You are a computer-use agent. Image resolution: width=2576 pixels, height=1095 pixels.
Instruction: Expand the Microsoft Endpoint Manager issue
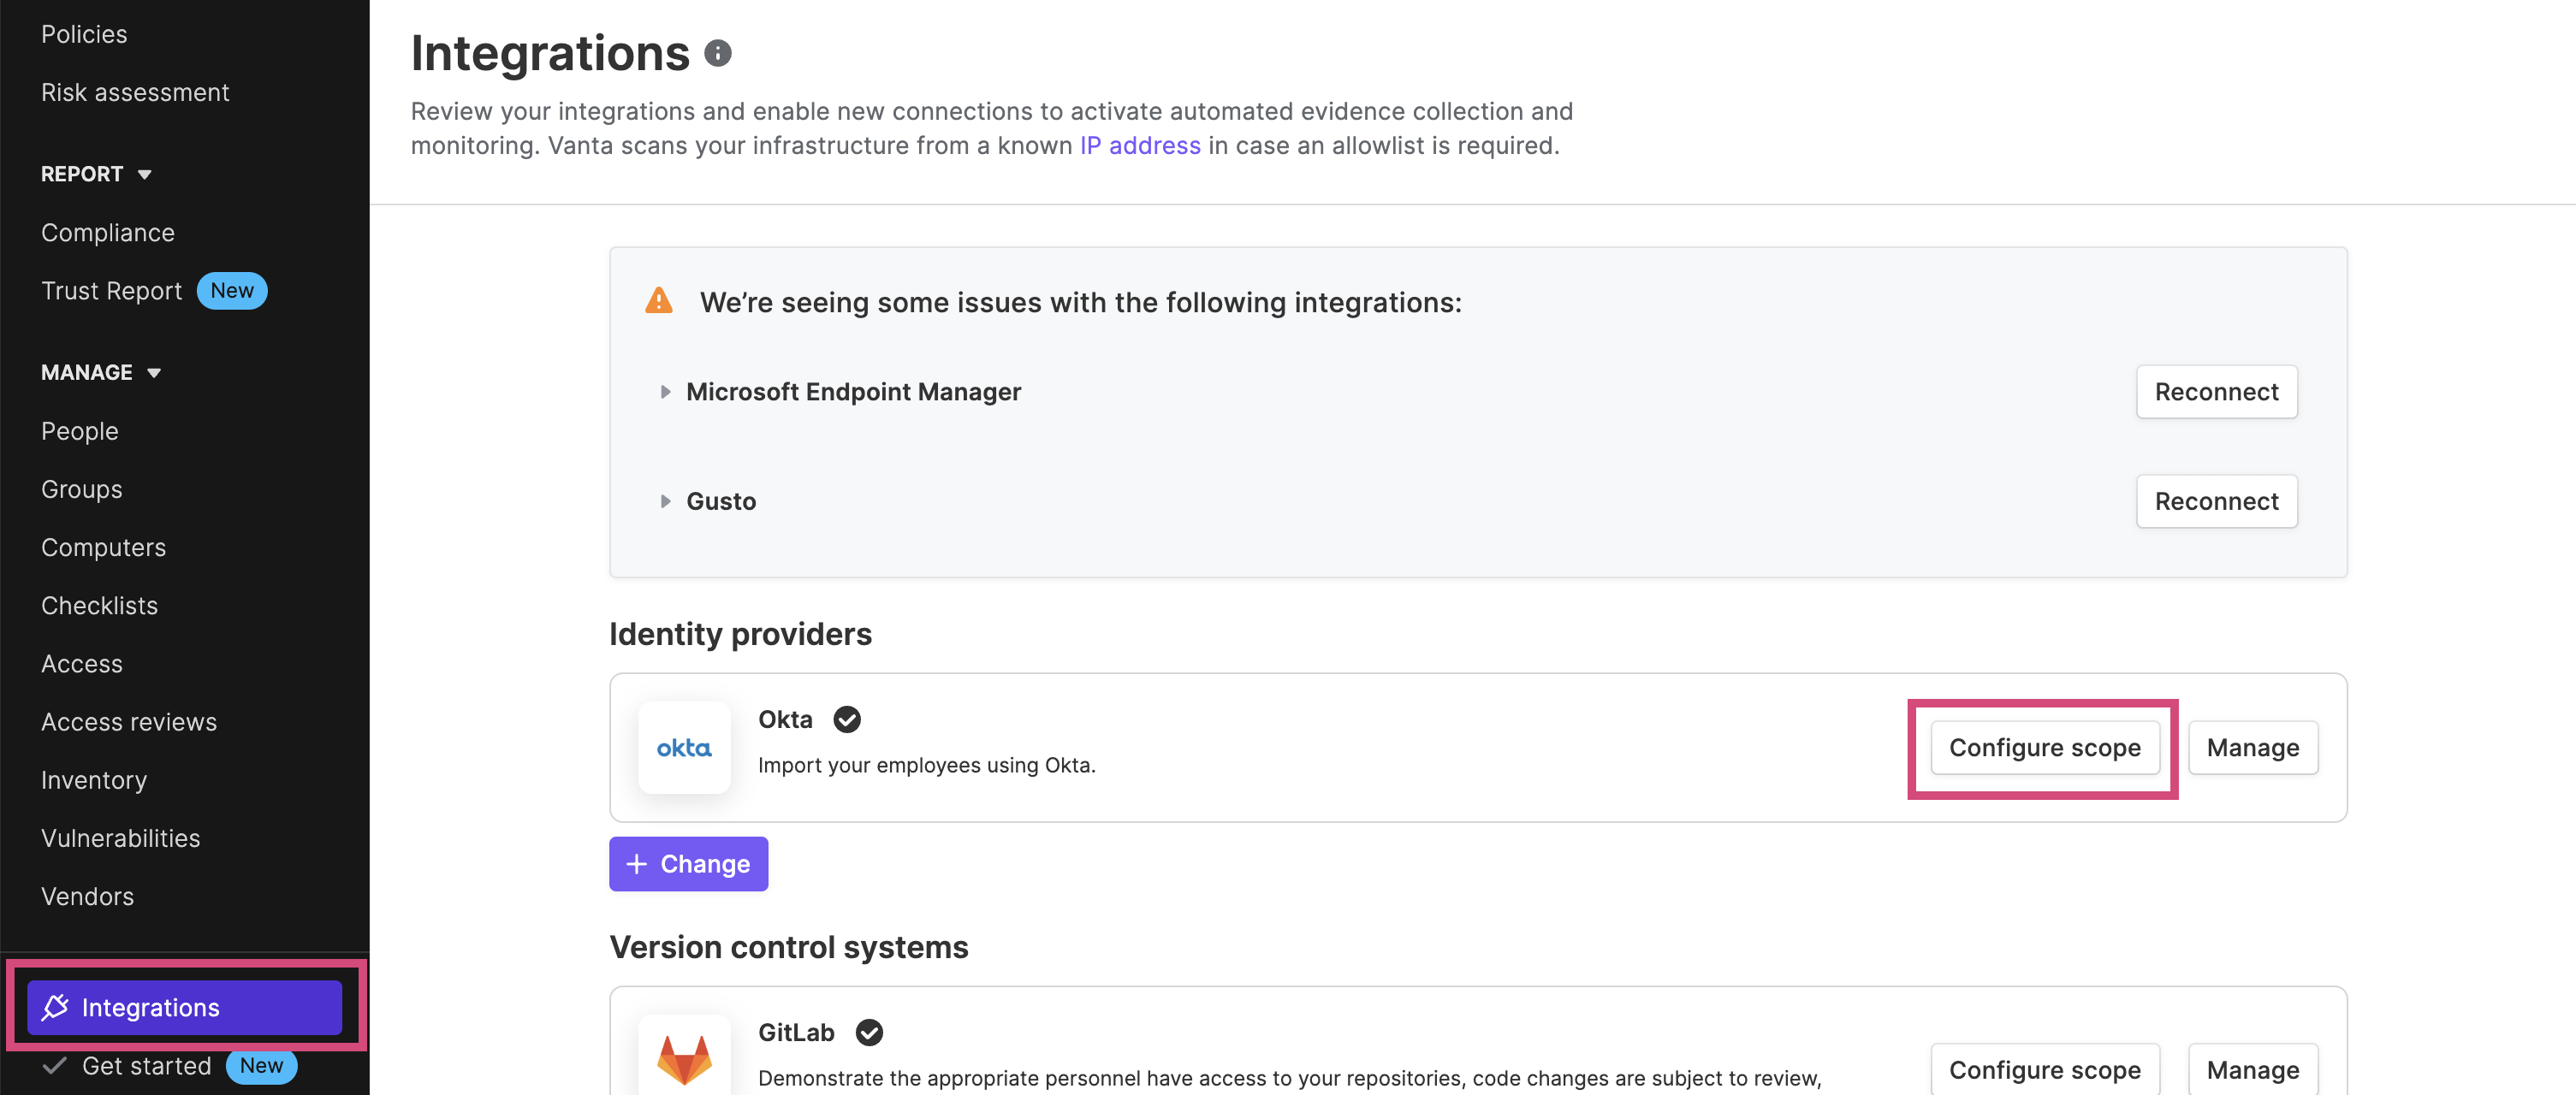[x=665, y=392]
